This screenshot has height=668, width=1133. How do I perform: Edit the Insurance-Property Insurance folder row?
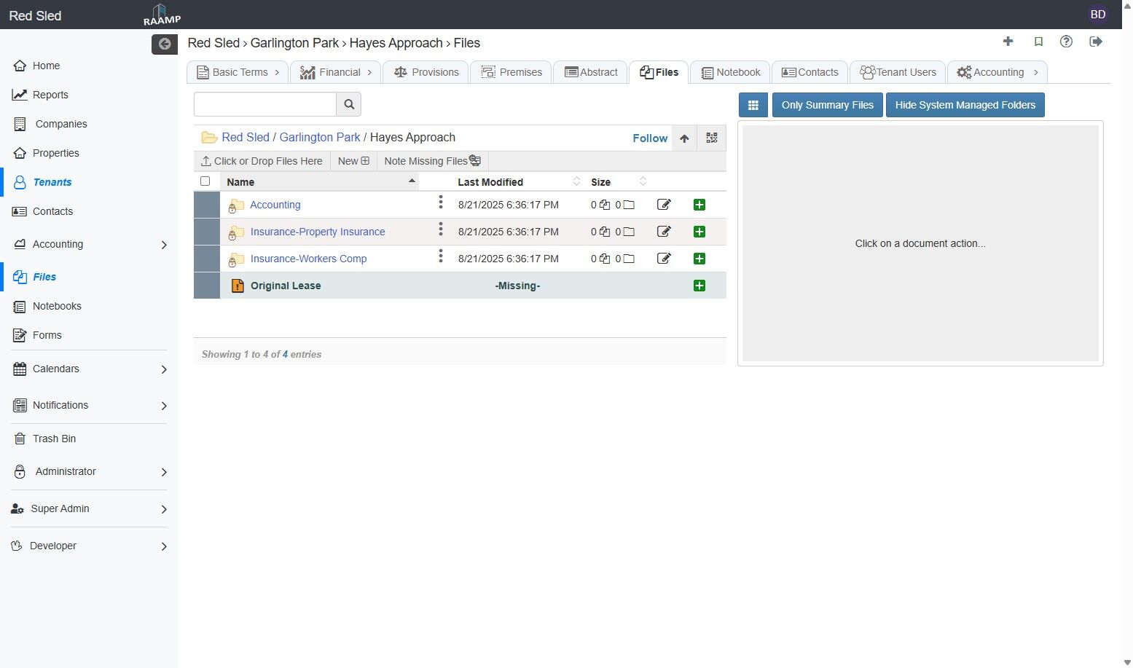click(x=664, y=232)
